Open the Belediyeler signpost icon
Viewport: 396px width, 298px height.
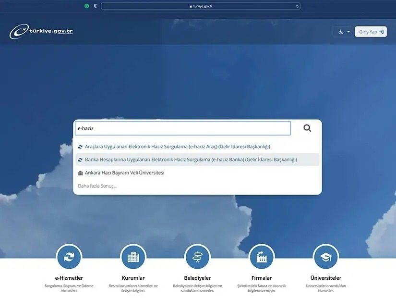pos(197,257)
